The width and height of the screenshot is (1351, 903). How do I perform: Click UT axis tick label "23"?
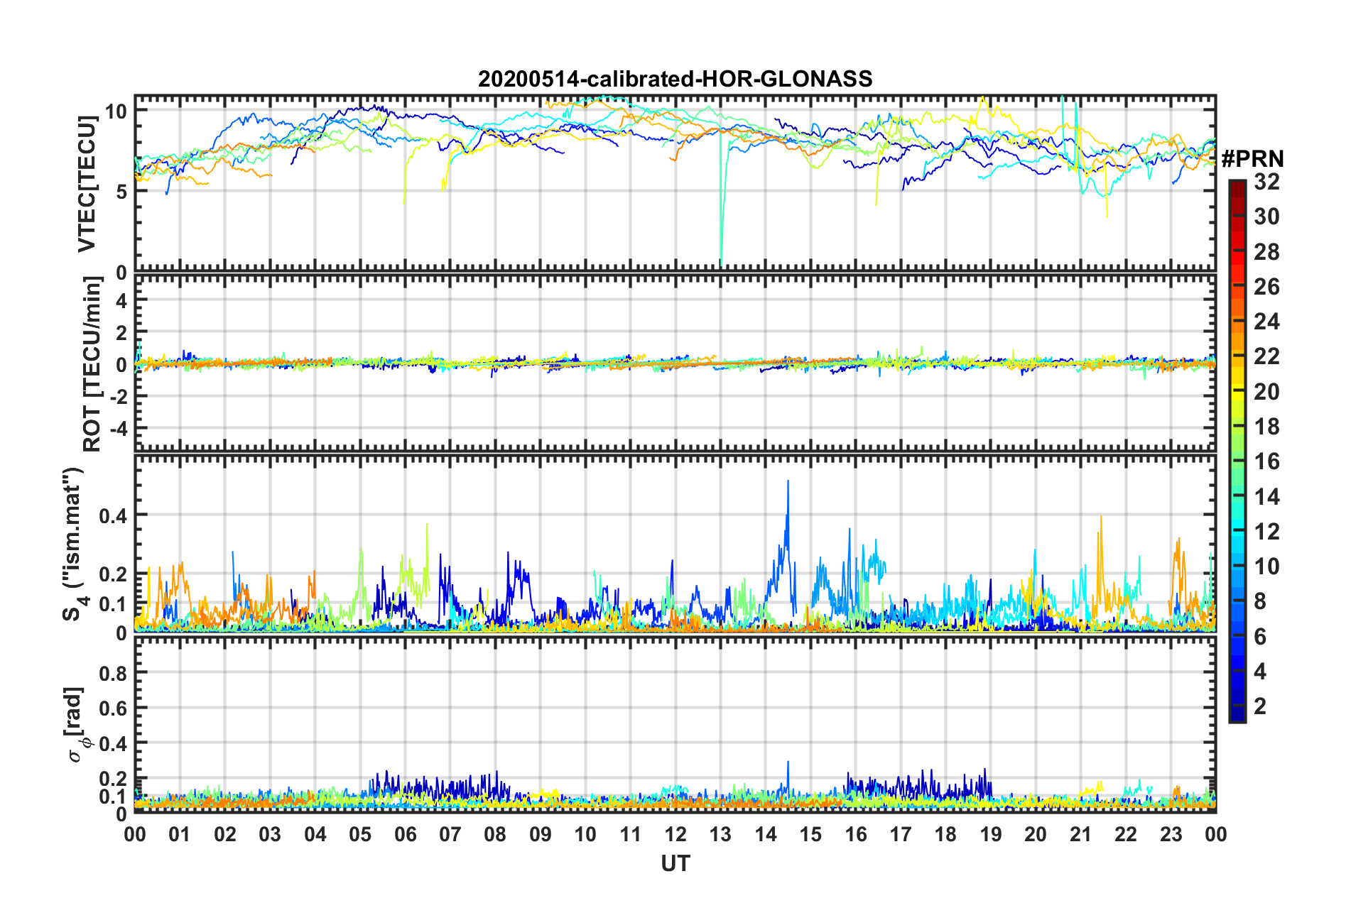pos(1171,834)
